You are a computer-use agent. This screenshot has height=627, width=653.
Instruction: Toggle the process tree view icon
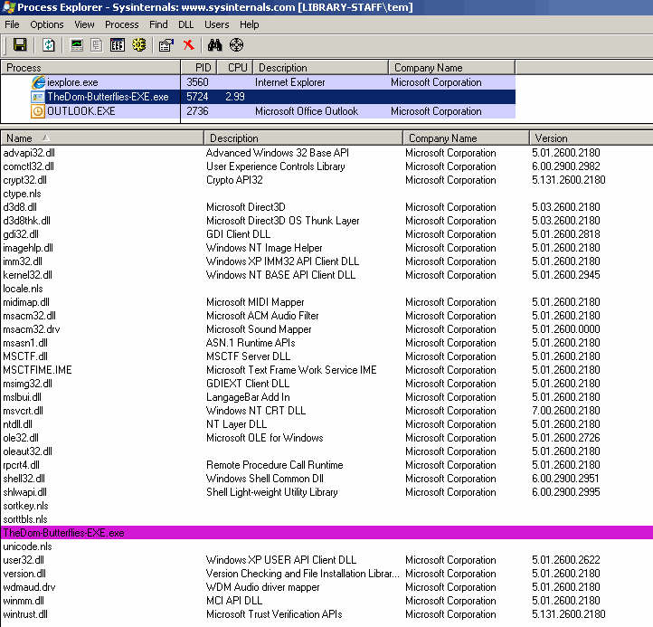point(97,45)
